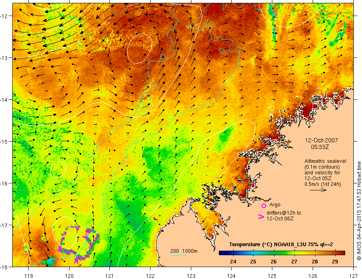Click the magenta Argo circle legend symbol
This screenshot has width=362, height=279.
tap(264, 206)
